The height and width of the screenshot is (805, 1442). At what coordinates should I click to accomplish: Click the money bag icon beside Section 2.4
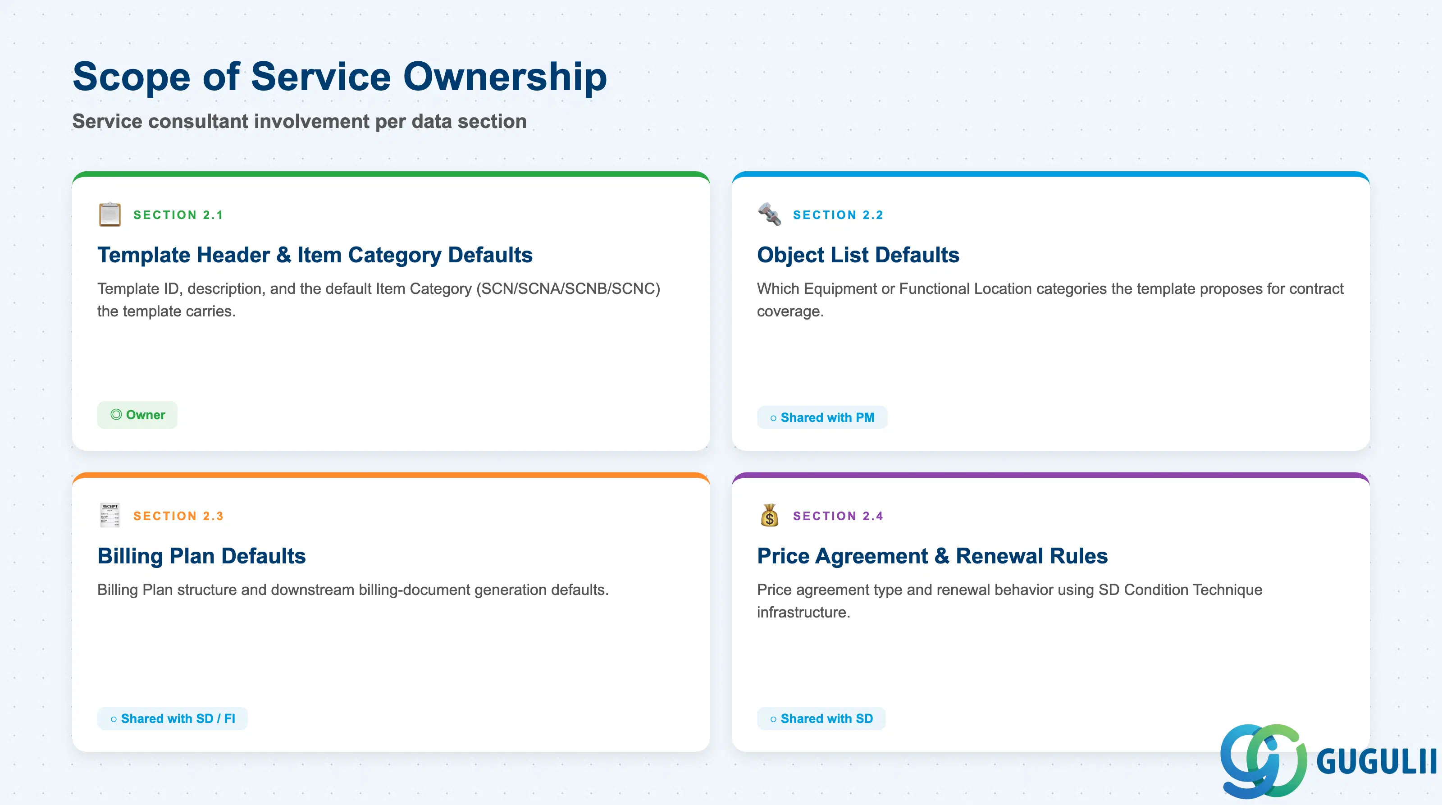769,515
